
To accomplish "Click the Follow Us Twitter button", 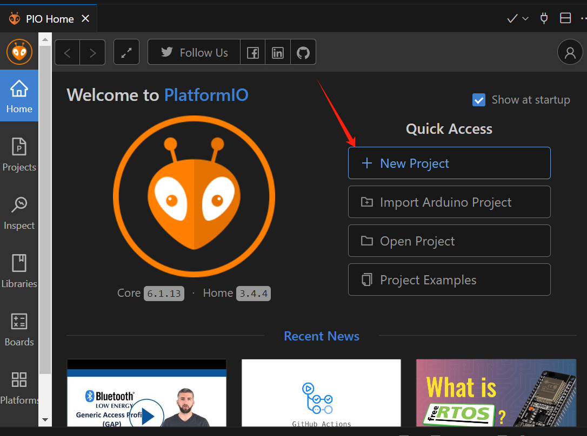I will (x=194, y=52).
